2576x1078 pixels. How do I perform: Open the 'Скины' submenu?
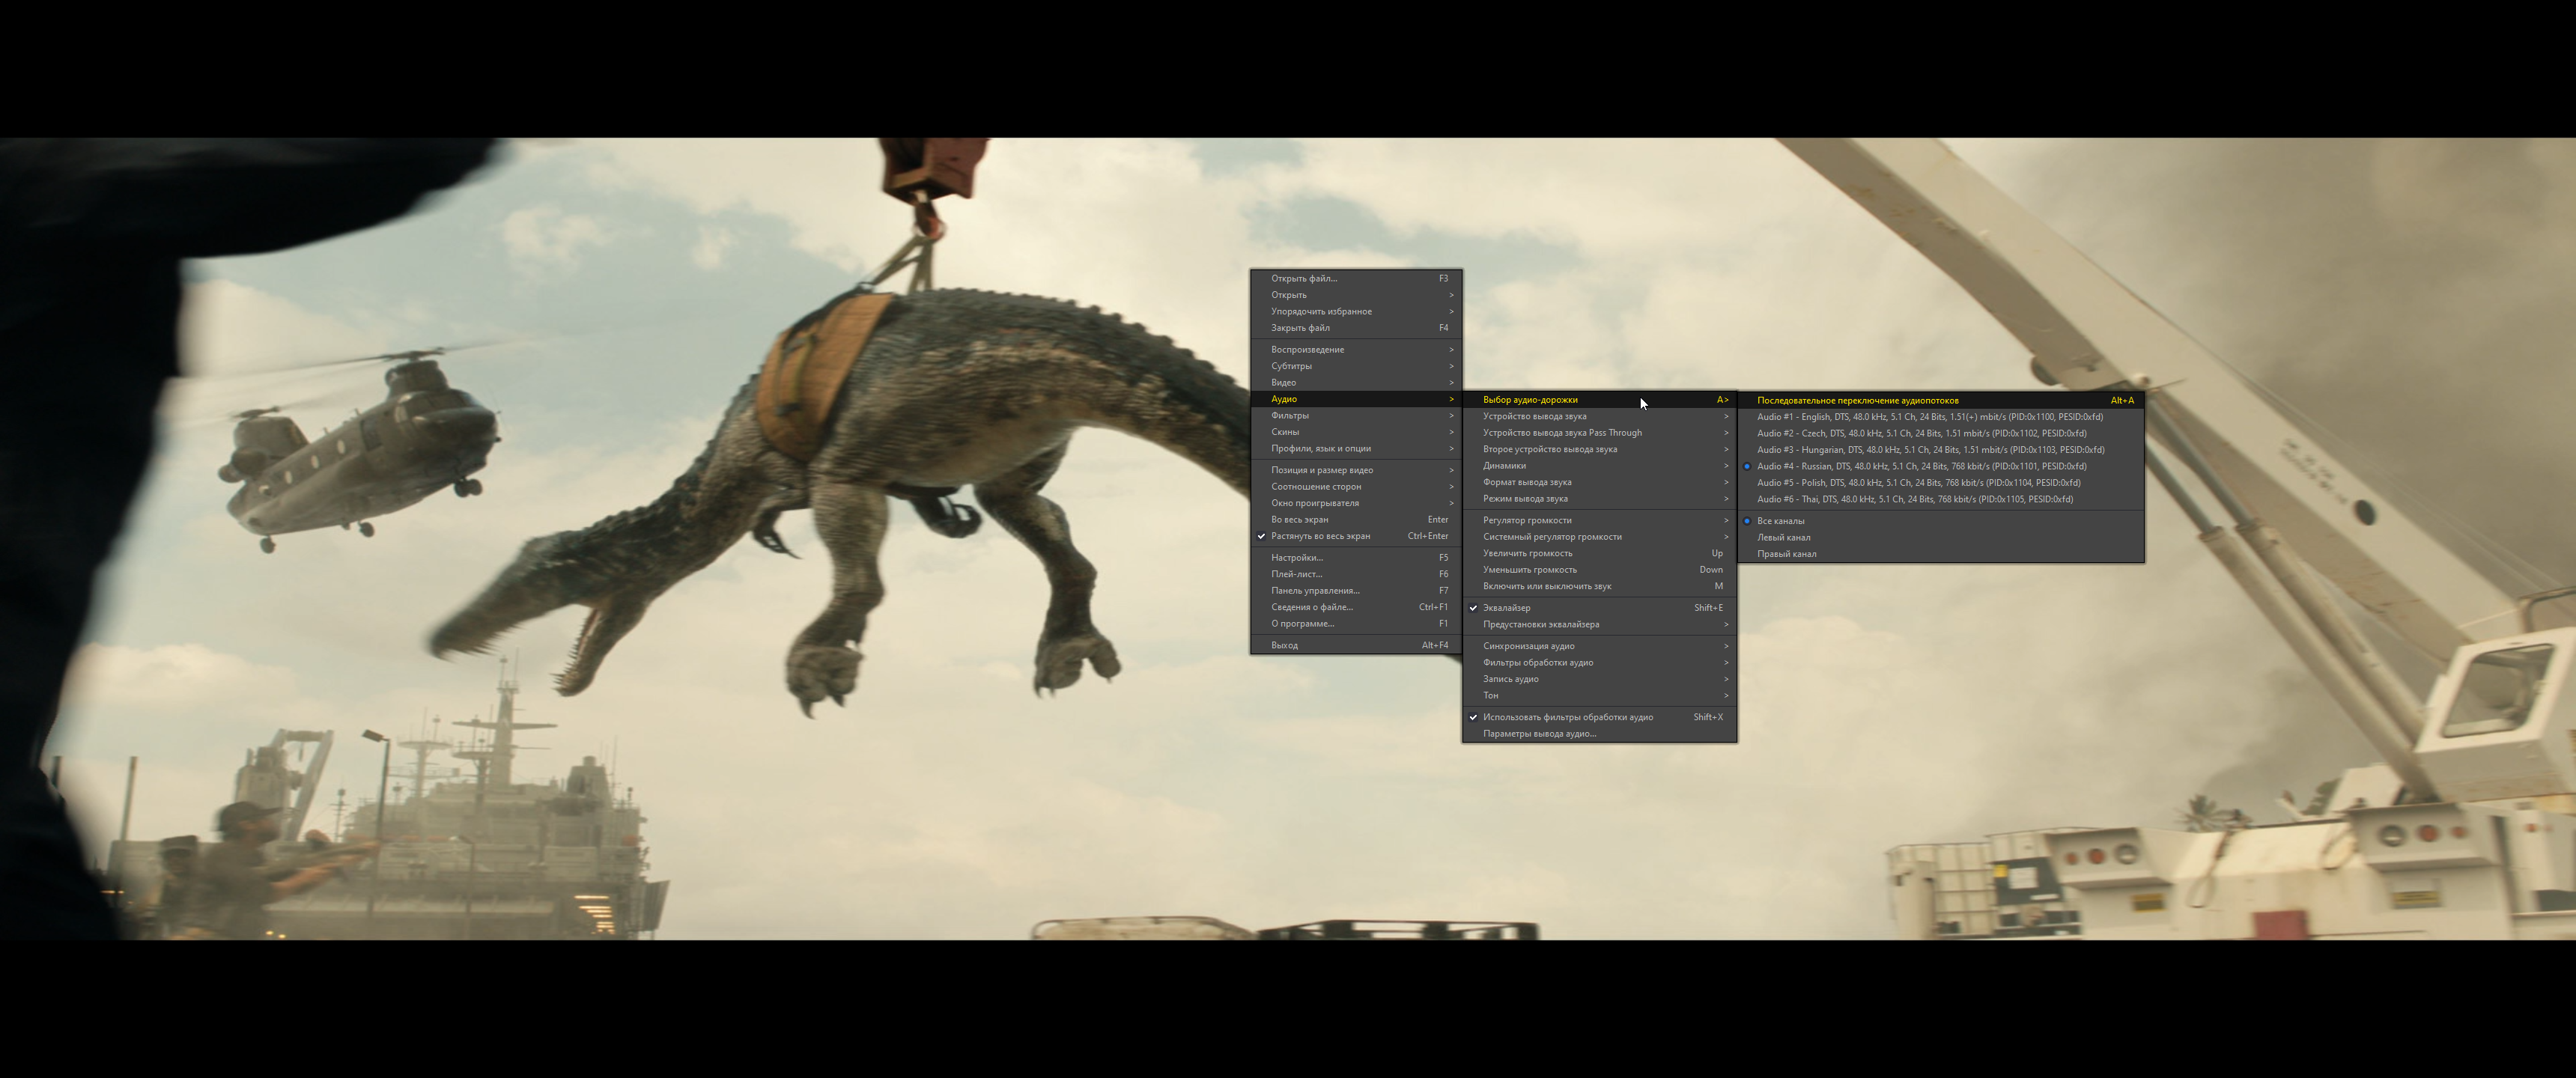[1356, 432]
